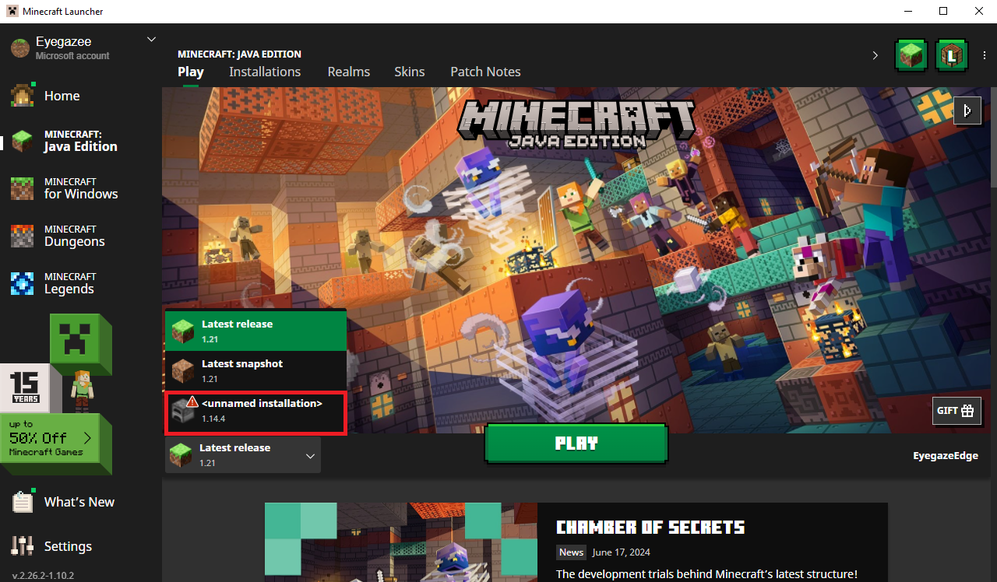Click the News tag label
This screenshot has width=997, height=582.
click(x=571, y=552)
